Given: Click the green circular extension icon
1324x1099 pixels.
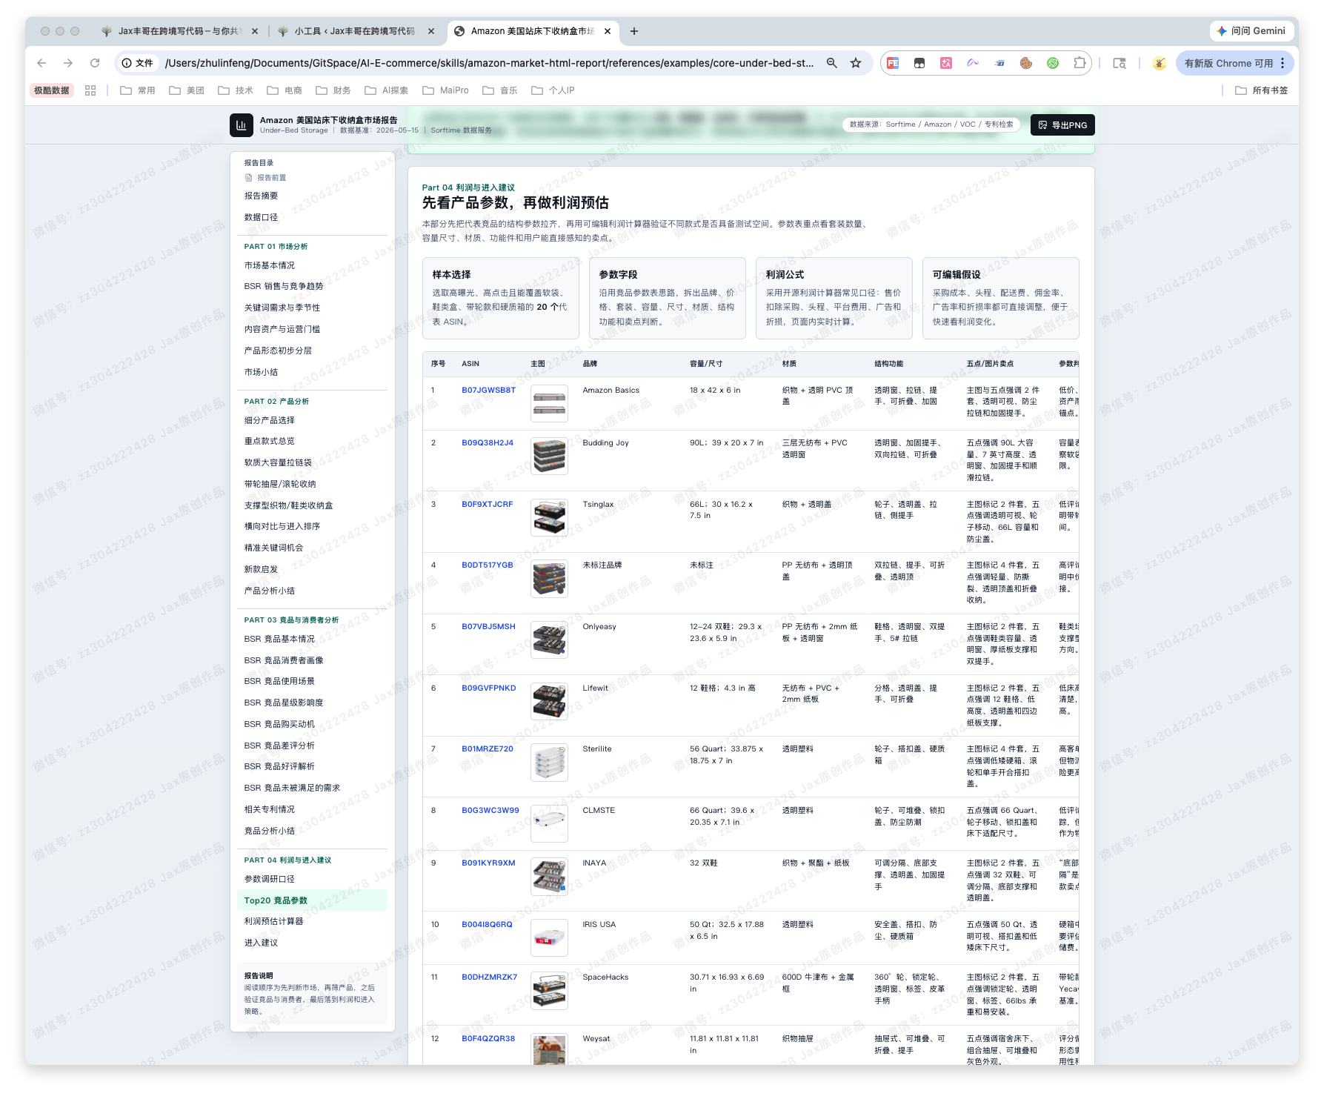Looking at the screenshot, I should click(1053, 63).
